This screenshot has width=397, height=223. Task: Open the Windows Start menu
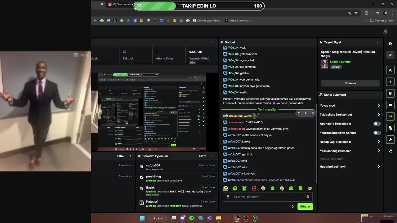142,218
